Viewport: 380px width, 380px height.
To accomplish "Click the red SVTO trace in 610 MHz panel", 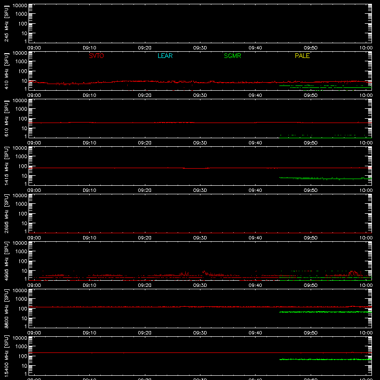I will (x=200, y=123).
